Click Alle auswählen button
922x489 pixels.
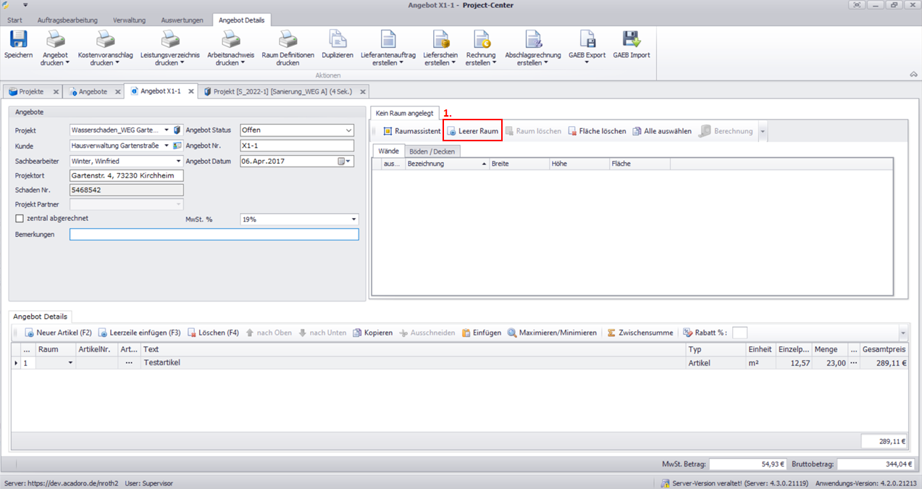pyautogui.click(x=662, y=131)
